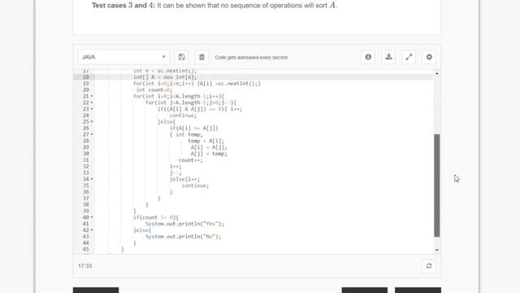
Task: Click 'A[j] = temp;' on line 30
Action: pos(209,154)
